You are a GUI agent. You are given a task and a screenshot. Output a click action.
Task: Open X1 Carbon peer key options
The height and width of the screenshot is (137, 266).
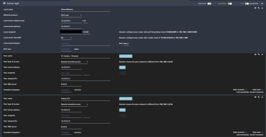(259, 55)
